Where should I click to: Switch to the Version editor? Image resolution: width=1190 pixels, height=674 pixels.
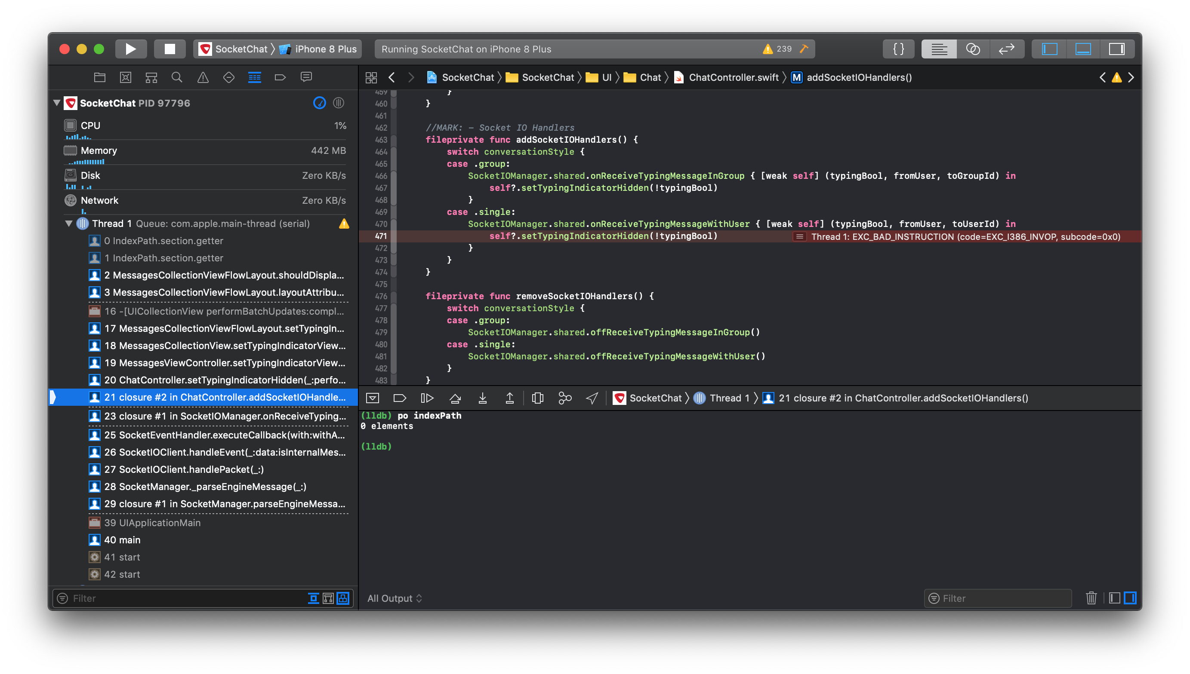pyautogui.click(x=1007, y=49)
